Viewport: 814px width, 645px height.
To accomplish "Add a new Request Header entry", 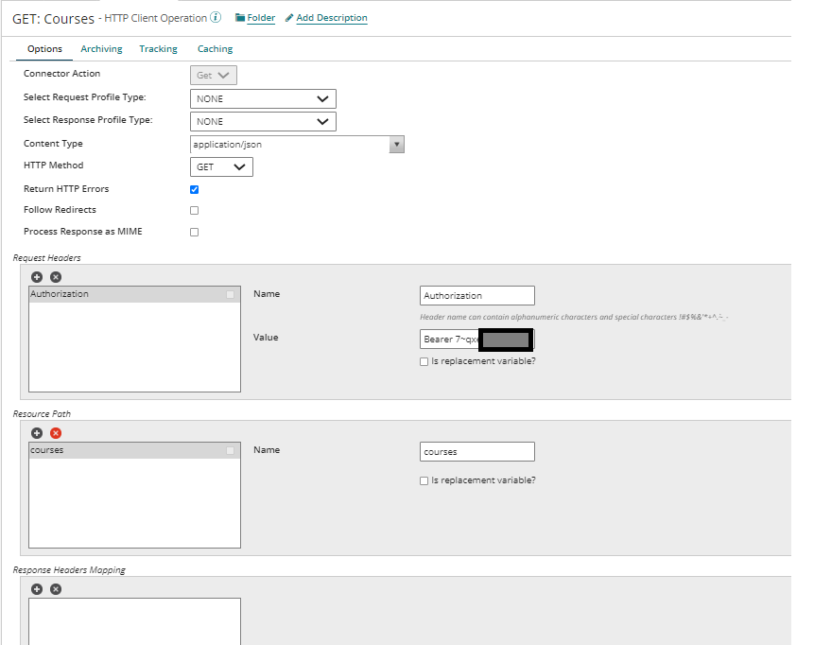I will click(x=37, y=276).
